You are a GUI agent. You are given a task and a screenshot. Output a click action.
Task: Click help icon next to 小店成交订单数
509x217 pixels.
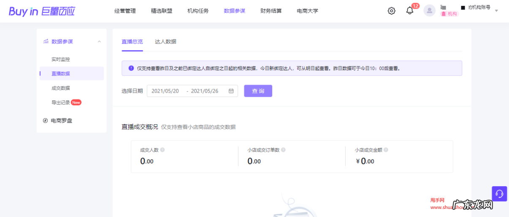[283, 150]
